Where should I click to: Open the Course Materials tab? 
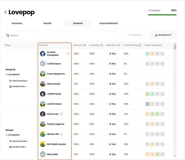pyautogui.click(x=108, y=23)
